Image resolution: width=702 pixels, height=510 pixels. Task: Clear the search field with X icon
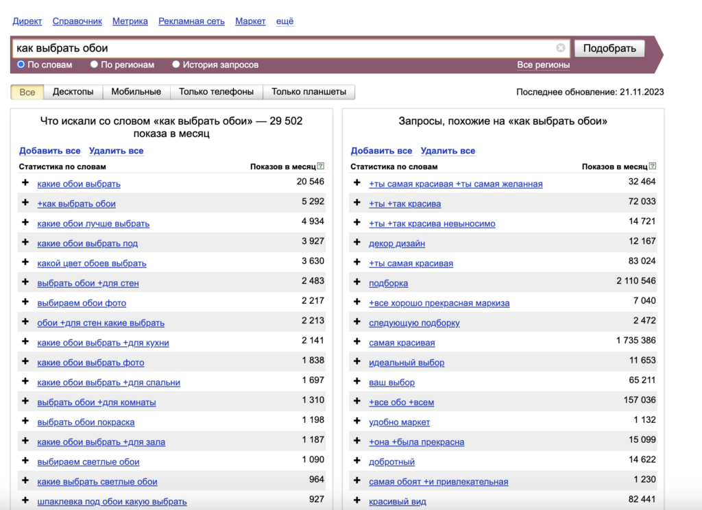(x=561, y=48)
